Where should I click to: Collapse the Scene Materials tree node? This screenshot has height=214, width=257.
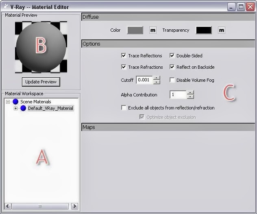tap(8, 102)
